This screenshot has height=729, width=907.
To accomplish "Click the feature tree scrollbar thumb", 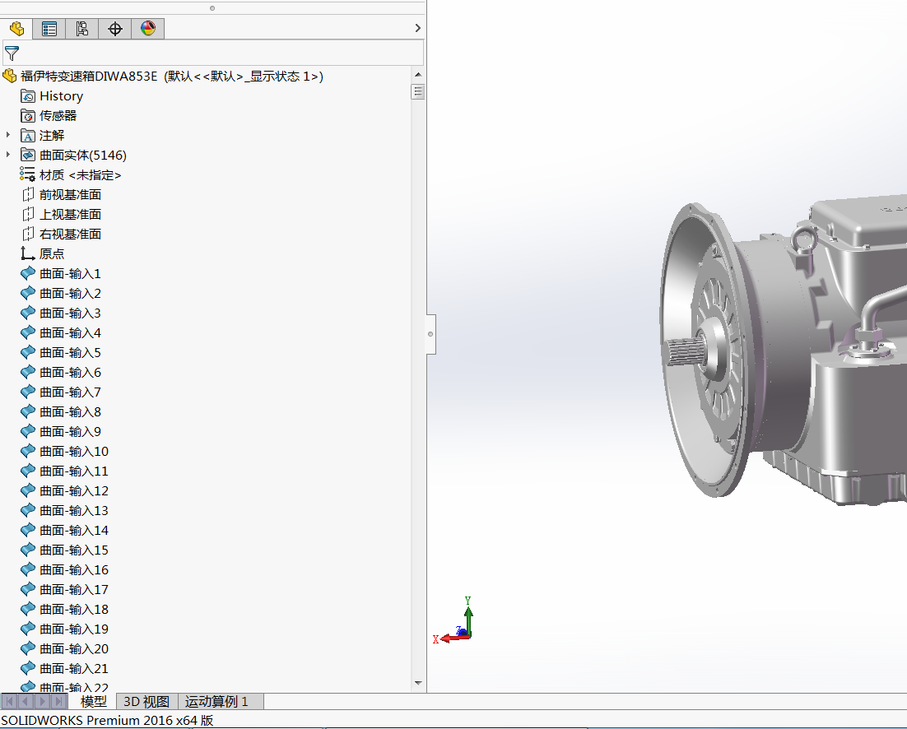I will click(418, 91).
